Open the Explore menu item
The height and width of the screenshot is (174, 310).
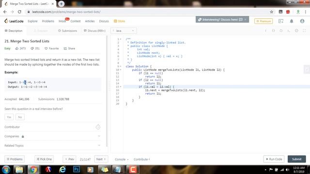32,21
